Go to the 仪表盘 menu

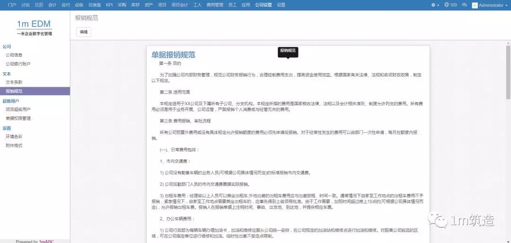[95, 5]
